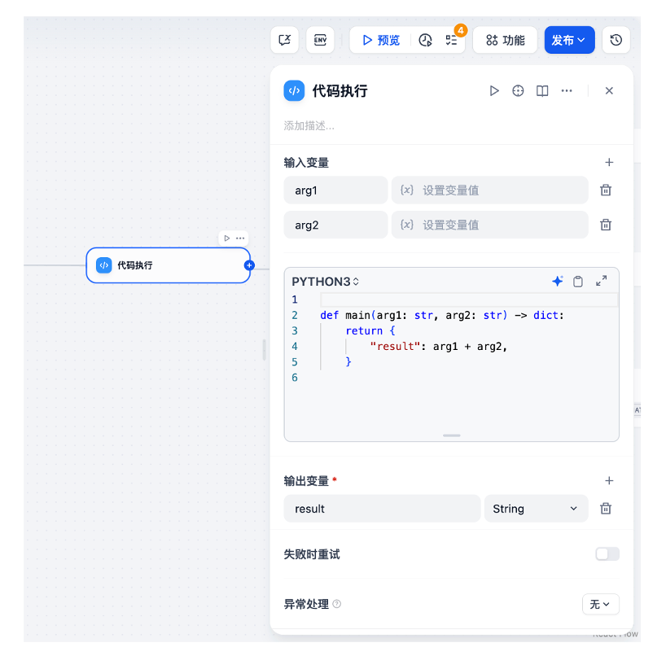Screen dimensions: 666x656
Task: Click the "result" string in code line 4
Action: click(x=395, y=347)
